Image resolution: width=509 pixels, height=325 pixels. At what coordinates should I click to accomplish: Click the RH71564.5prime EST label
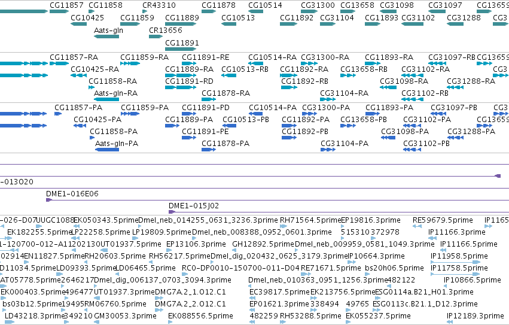pos(310,221)
